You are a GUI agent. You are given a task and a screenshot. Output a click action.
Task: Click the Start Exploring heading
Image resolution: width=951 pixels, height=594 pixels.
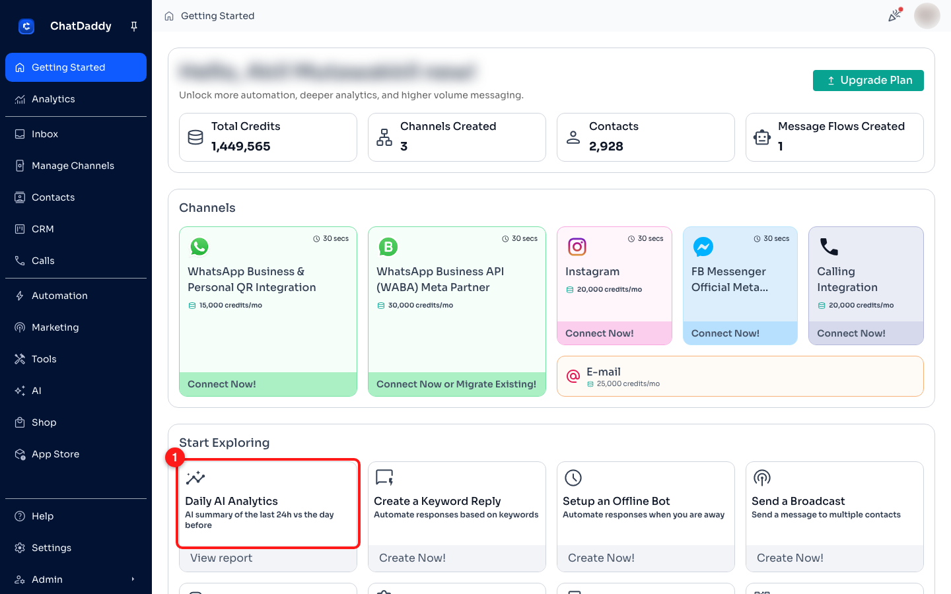click(225, 443)
